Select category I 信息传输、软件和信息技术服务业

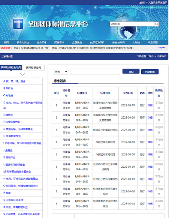(22, 143)
